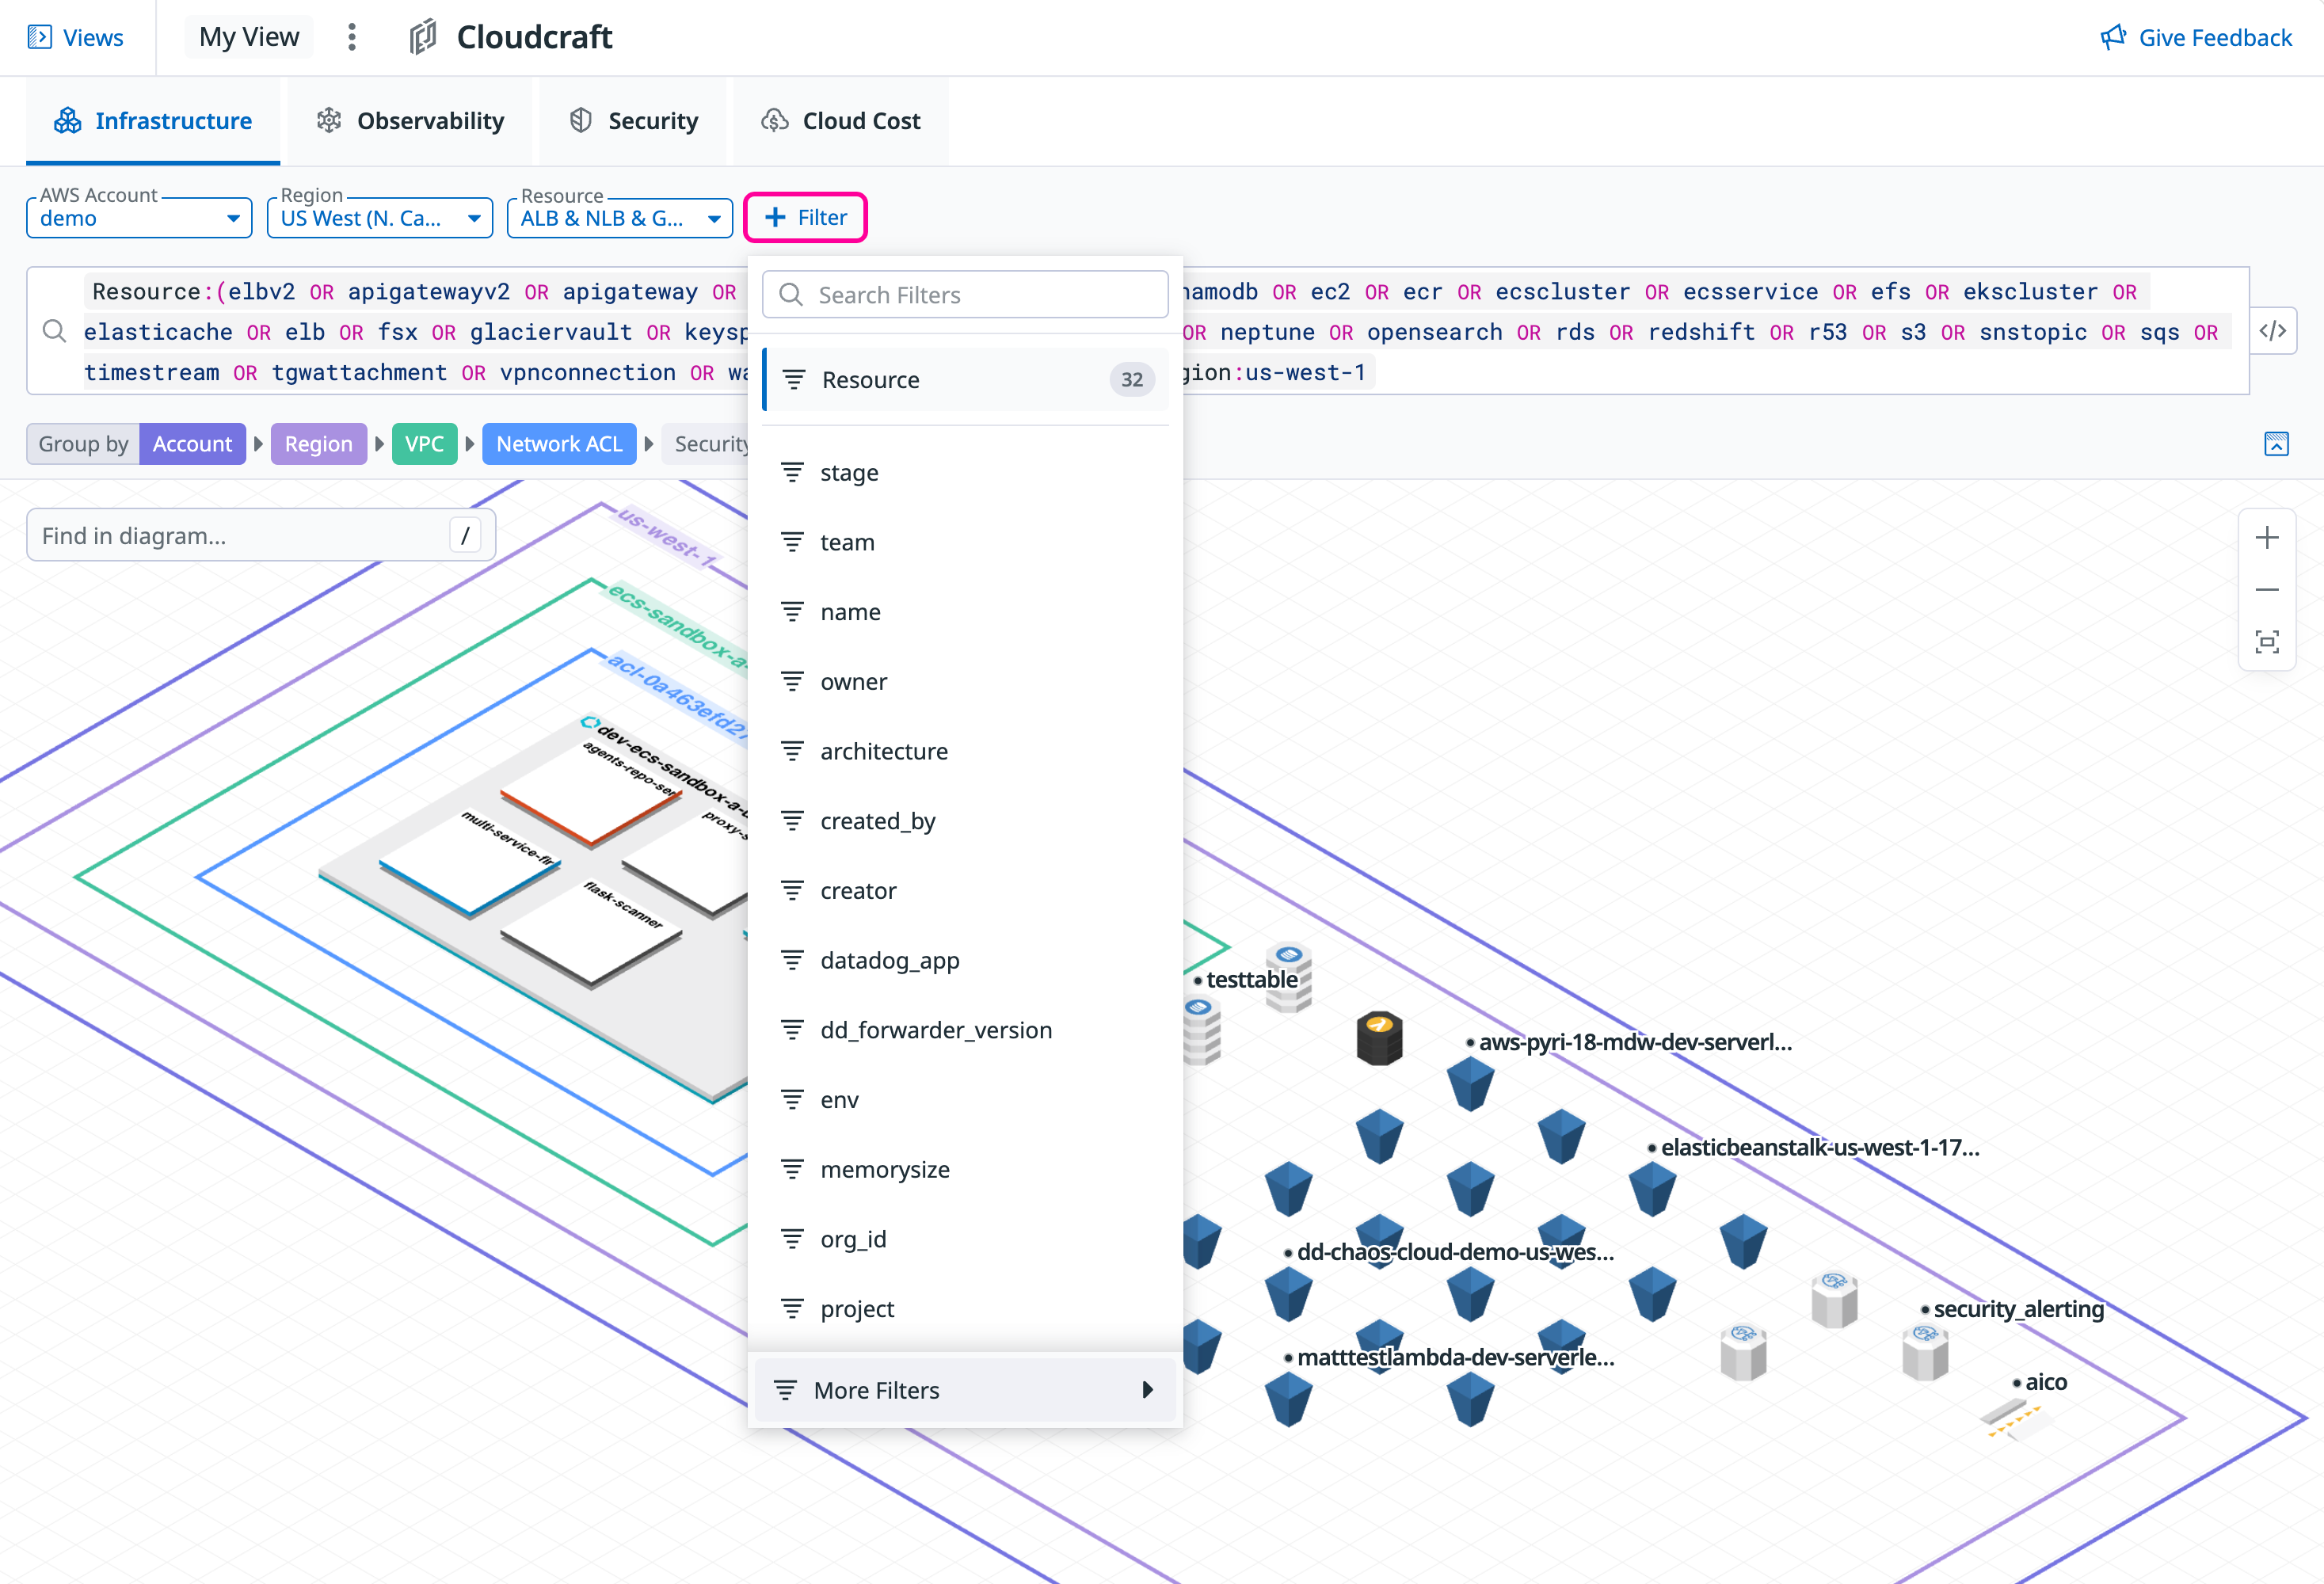Switch to the Cloud Cost tab
The width and height of the screenshot is (2324, 1584).
841,120
